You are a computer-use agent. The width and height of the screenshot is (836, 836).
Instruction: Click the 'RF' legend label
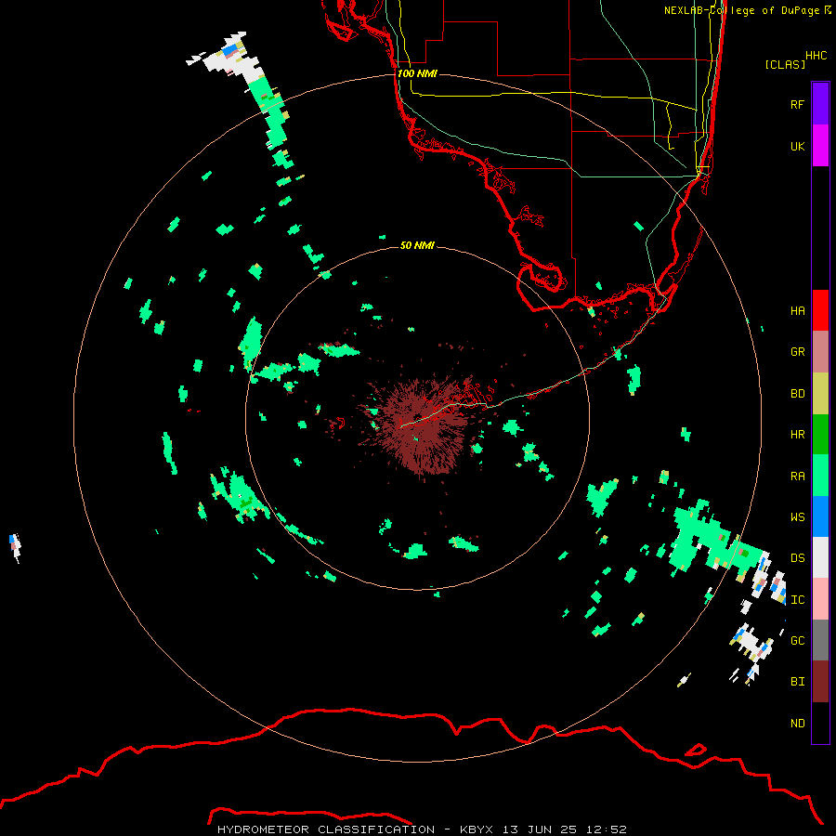pyautogui.click(x=797, y=104)
